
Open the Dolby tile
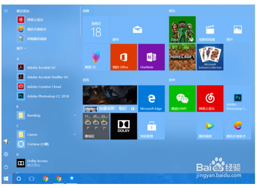[124, 126]
